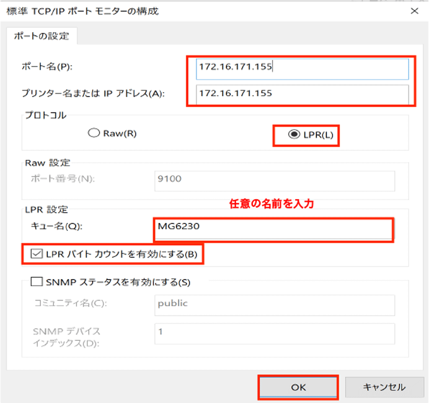Viewport: 429px width, 403px height.
Task: Close the TCP/IP port monitor dialog
Action: [x=414, y=11]
